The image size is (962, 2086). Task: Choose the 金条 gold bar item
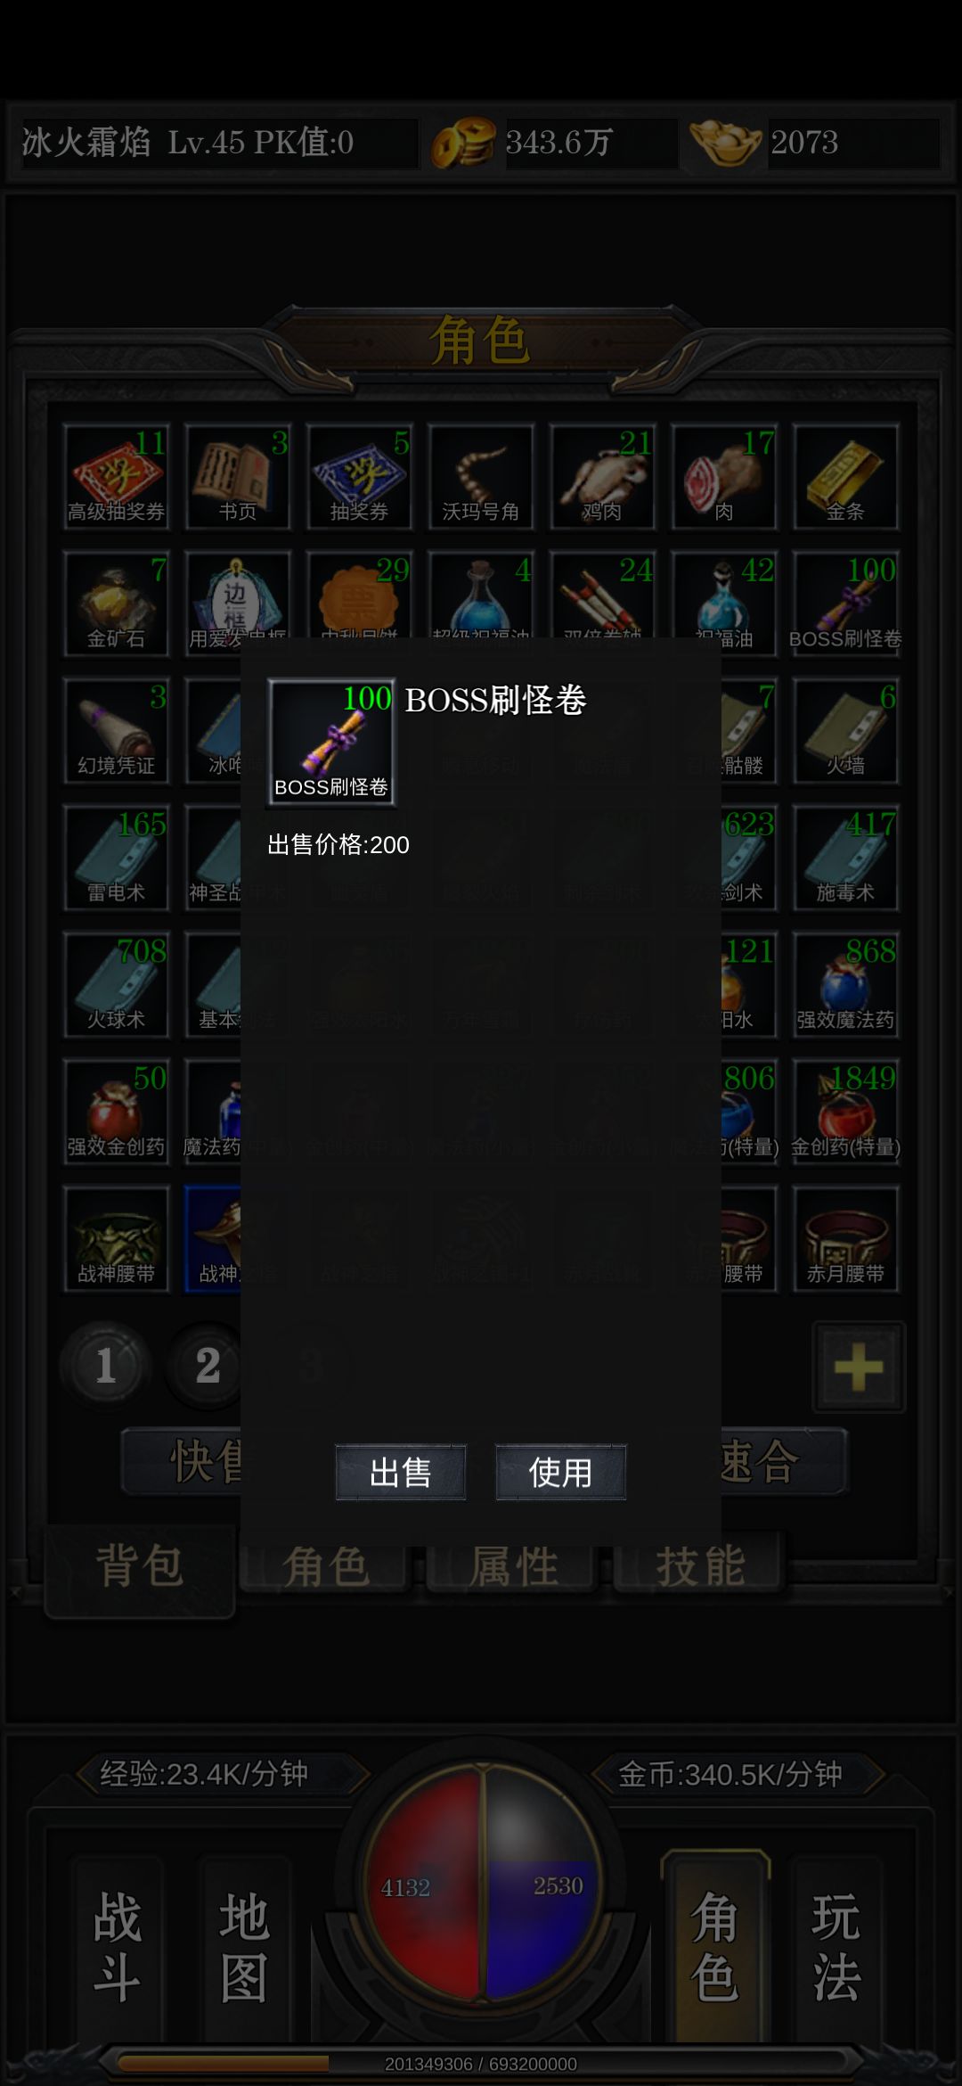[x=845, y=477]
